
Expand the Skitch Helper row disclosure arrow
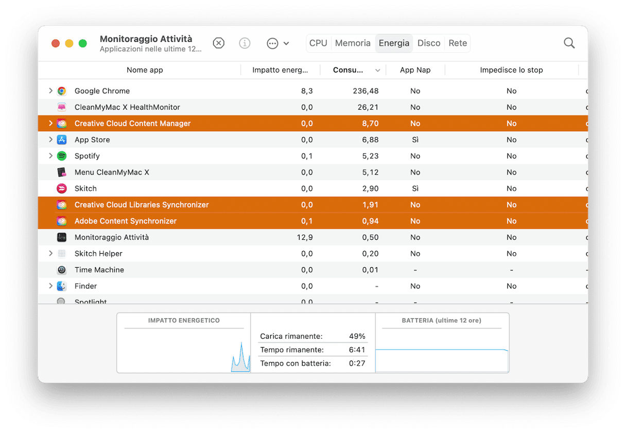pyautogui.click(x=50, y=253)
